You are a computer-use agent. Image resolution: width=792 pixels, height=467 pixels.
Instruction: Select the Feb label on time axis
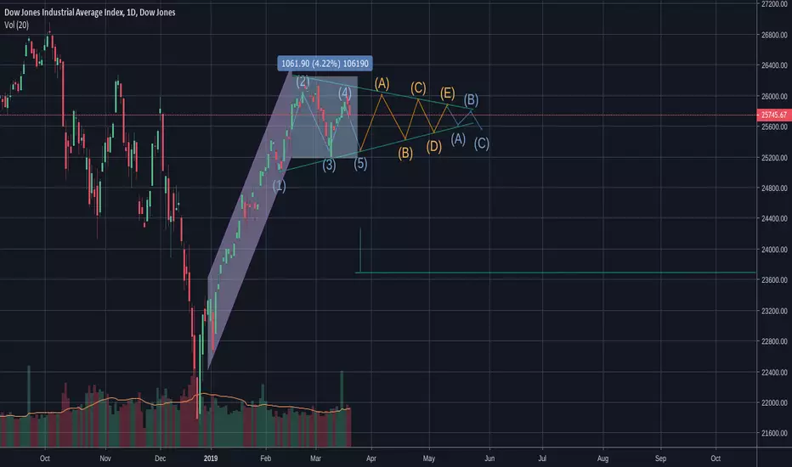point(266,459)
